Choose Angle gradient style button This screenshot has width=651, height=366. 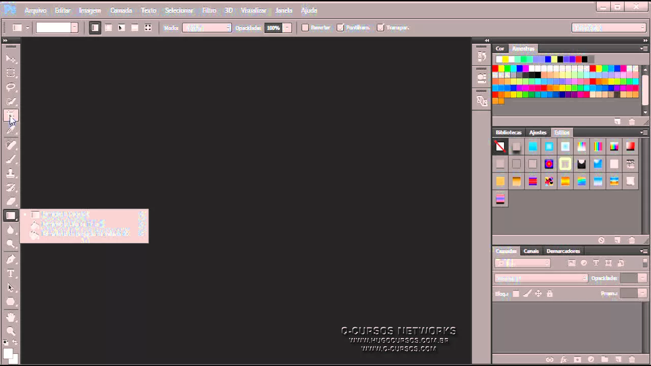[122, 27]
